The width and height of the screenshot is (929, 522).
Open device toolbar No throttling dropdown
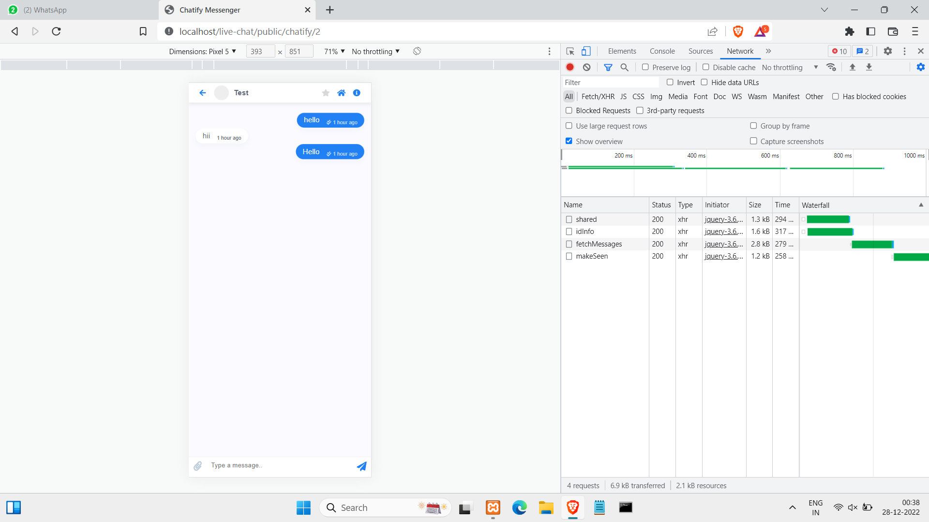(x=376, y=51)
